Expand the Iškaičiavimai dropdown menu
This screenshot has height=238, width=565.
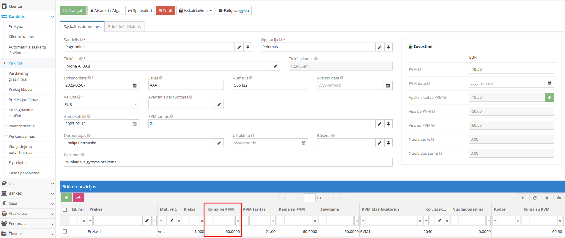(x=195, y=10)
